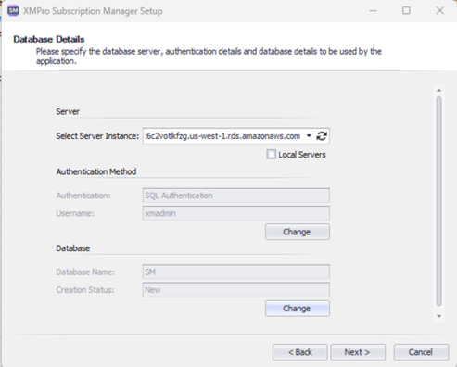
Task: Go Back to previous setup page
Action: 299,352
